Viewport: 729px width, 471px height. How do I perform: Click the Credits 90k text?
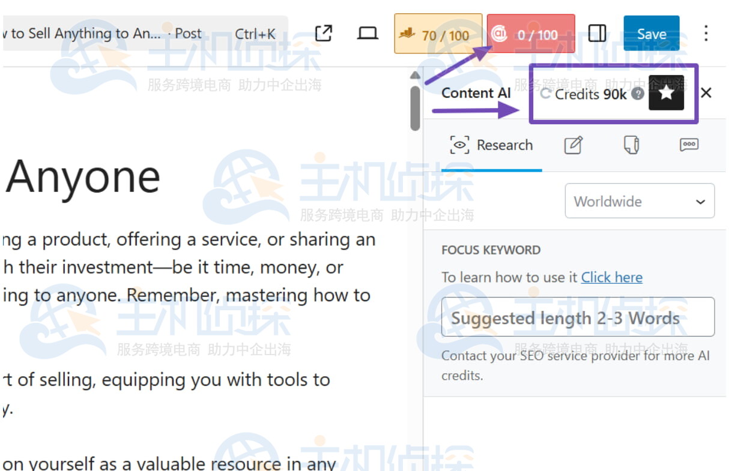coord(591,94)
